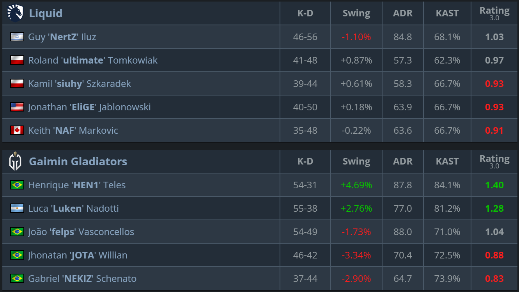Open Guy 'NertZ' Iluz player profile
Screen dimensions: 519x292
[62, 37]
